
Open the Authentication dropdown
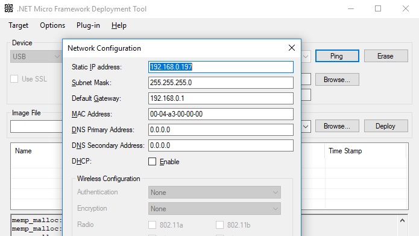coord(214,193)
